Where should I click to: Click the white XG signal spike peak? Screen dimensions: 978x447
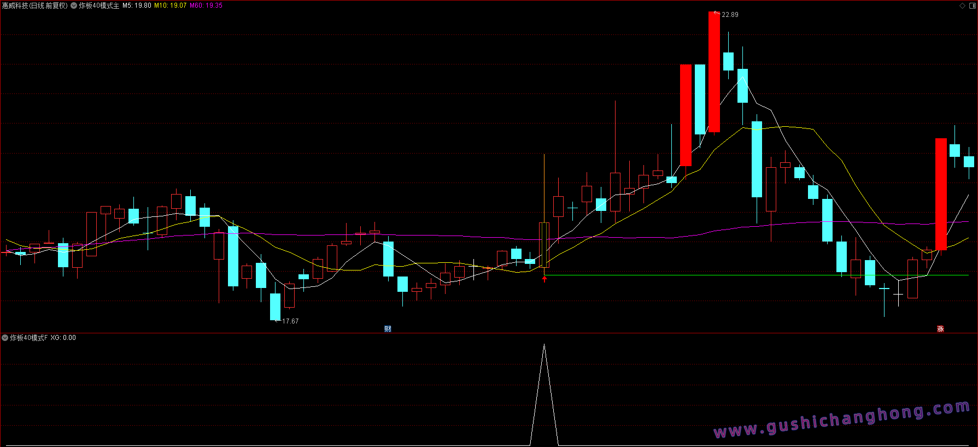[544, 345]
